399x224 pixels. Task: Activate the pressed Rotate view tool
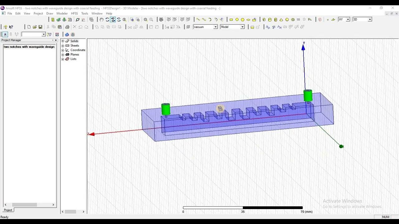click(113, 20)
